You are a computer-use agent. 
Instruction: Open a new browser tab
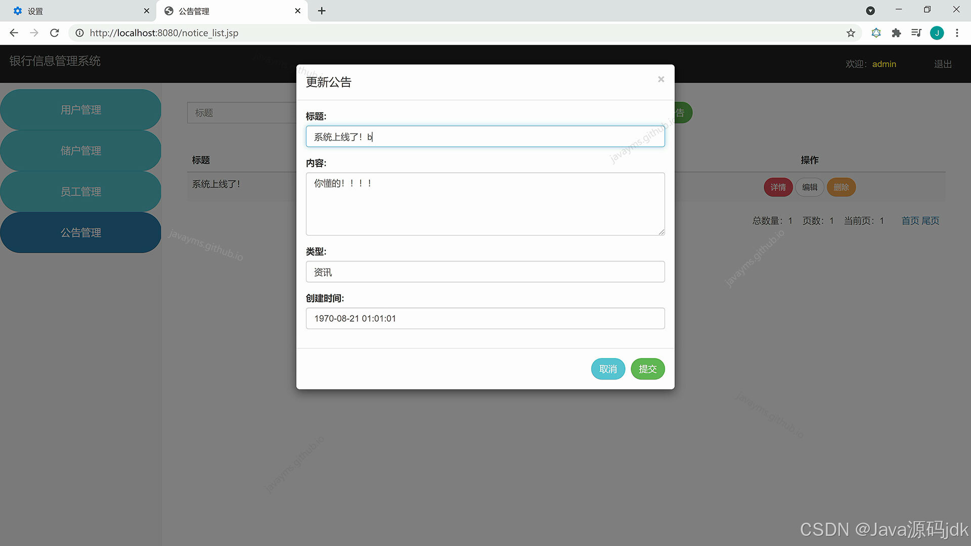pos(322,11)
